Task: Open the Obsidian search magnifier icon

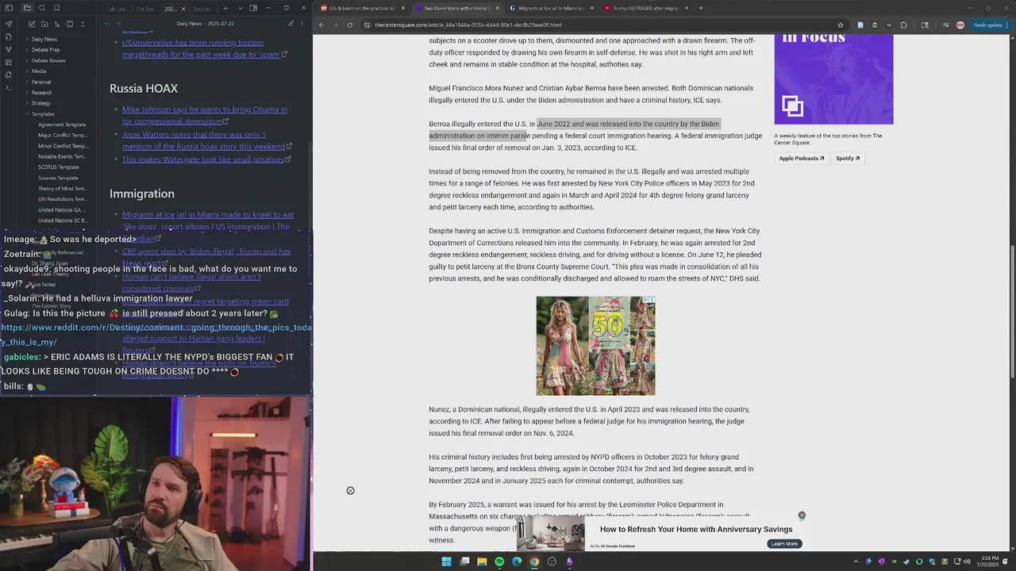Action: (42, 8)
